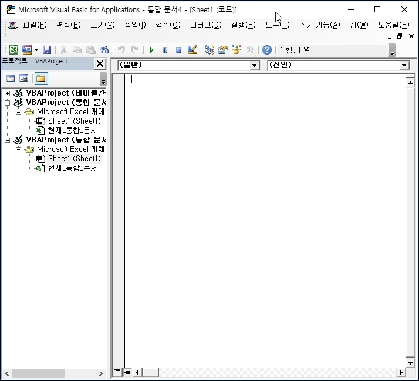Select the first Sheet1 (Sheet1) item
419x381 pixels.
click(x=75, y=121)
